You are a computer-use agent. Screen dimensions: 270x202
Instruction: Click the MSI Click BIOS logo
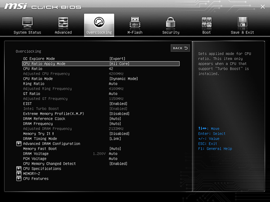click(x=43, y=7)
